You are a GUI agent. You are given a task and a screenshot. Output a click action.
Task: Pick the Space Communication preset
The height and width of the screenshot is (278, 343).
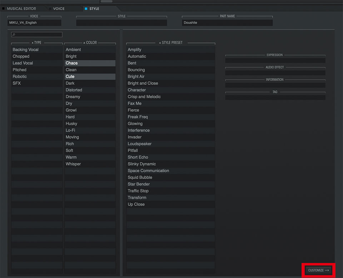171,171
